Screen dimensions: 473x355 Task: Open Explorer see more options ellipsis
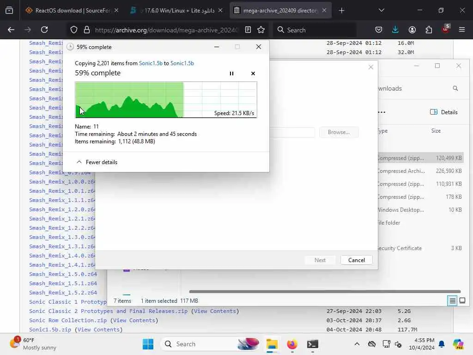coord(382,112)
